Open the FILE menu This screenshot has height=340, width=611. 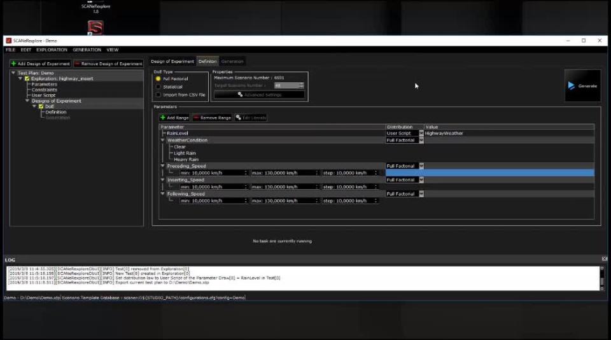(x=11, y=50)
